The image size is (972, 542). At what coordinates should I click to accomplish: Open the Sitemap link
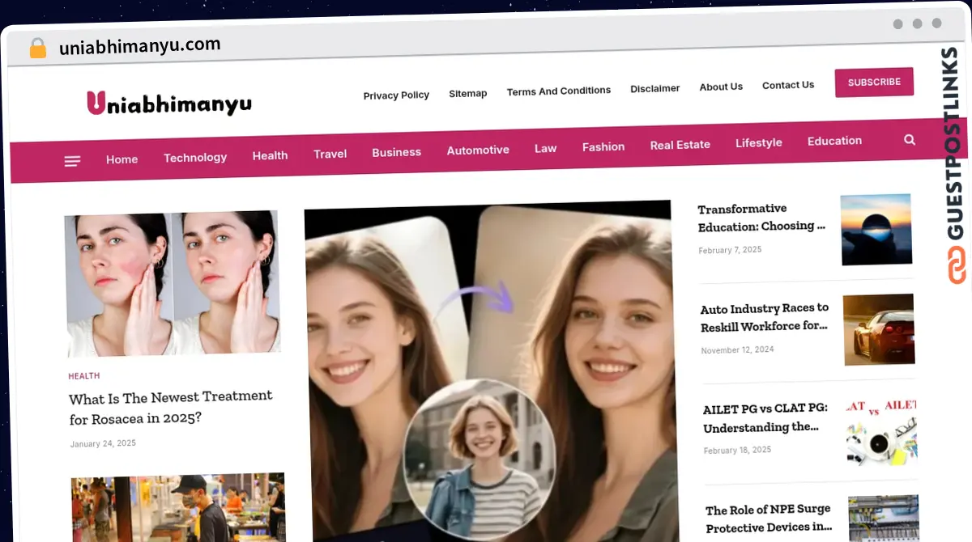(x=468, y=93)
